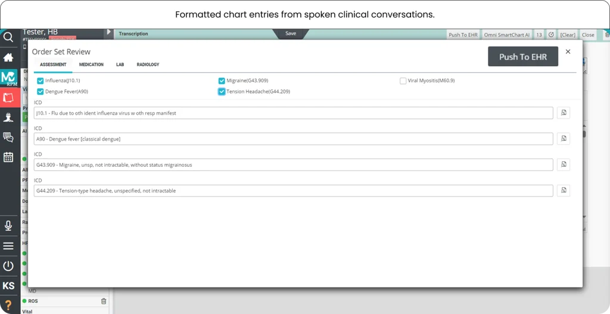Switch to the Medication tab
Screen dimensions: 610x314
pyautogui.click(x=91, y=64)
